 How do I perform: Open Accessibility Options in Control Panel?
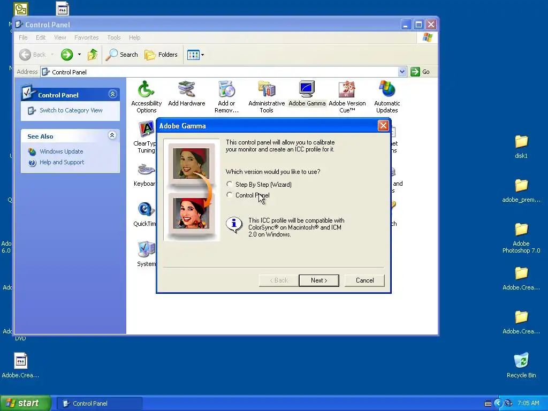click(147, 97)
